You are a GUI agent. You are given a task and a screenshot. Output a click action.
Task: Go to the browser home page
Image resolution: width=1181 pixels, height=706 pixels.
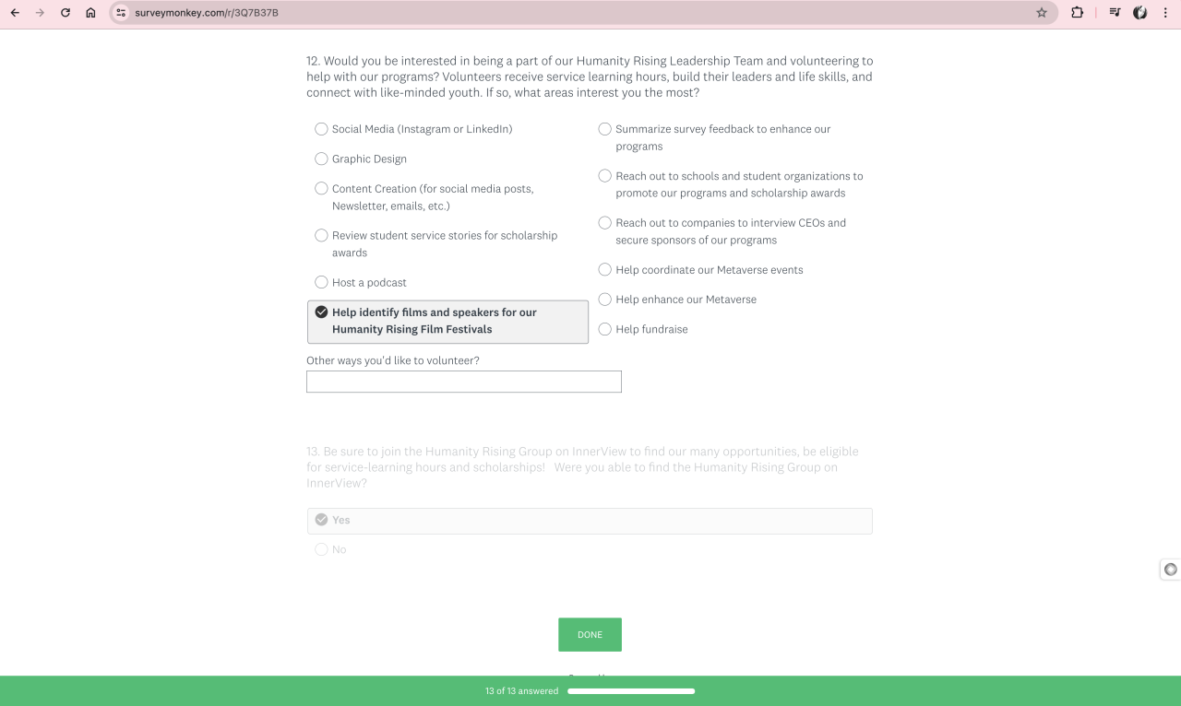point(90,13)
